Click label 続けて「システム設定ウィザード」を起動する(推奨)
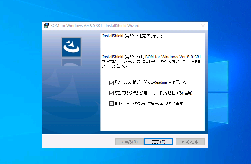Image resolution: width=251 pixels, height=164 pixels. point(153,93)
